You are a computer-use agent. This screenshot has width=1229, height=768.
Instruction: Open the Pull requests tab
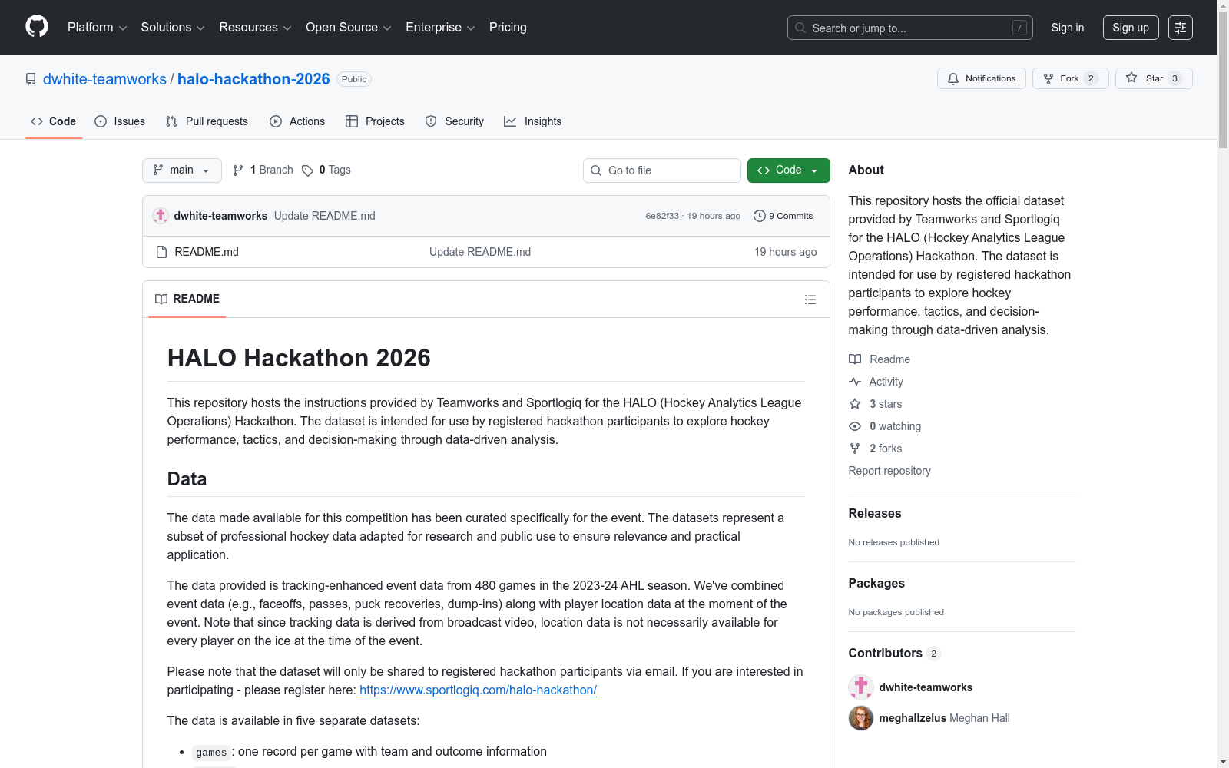coord(207,121)
